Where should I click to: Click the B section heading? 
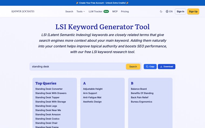point(132,83)
